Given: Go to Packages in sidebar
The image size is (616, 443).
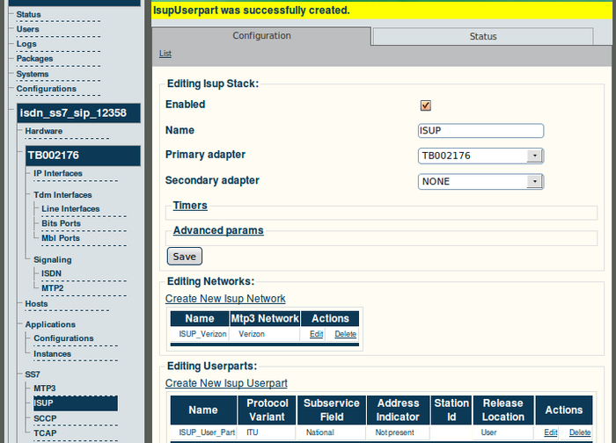Looking at the screenshot, I should click(35, 59).
